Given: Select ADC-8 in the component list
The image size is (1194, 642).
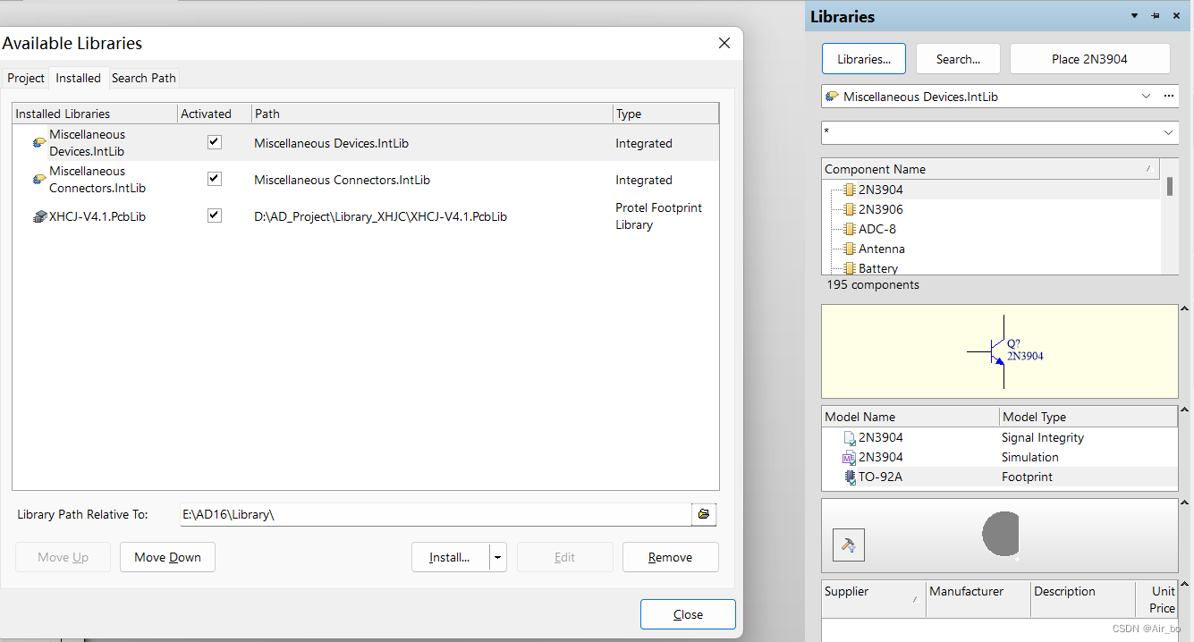Looking at the screenshot, I should [876, 229].
